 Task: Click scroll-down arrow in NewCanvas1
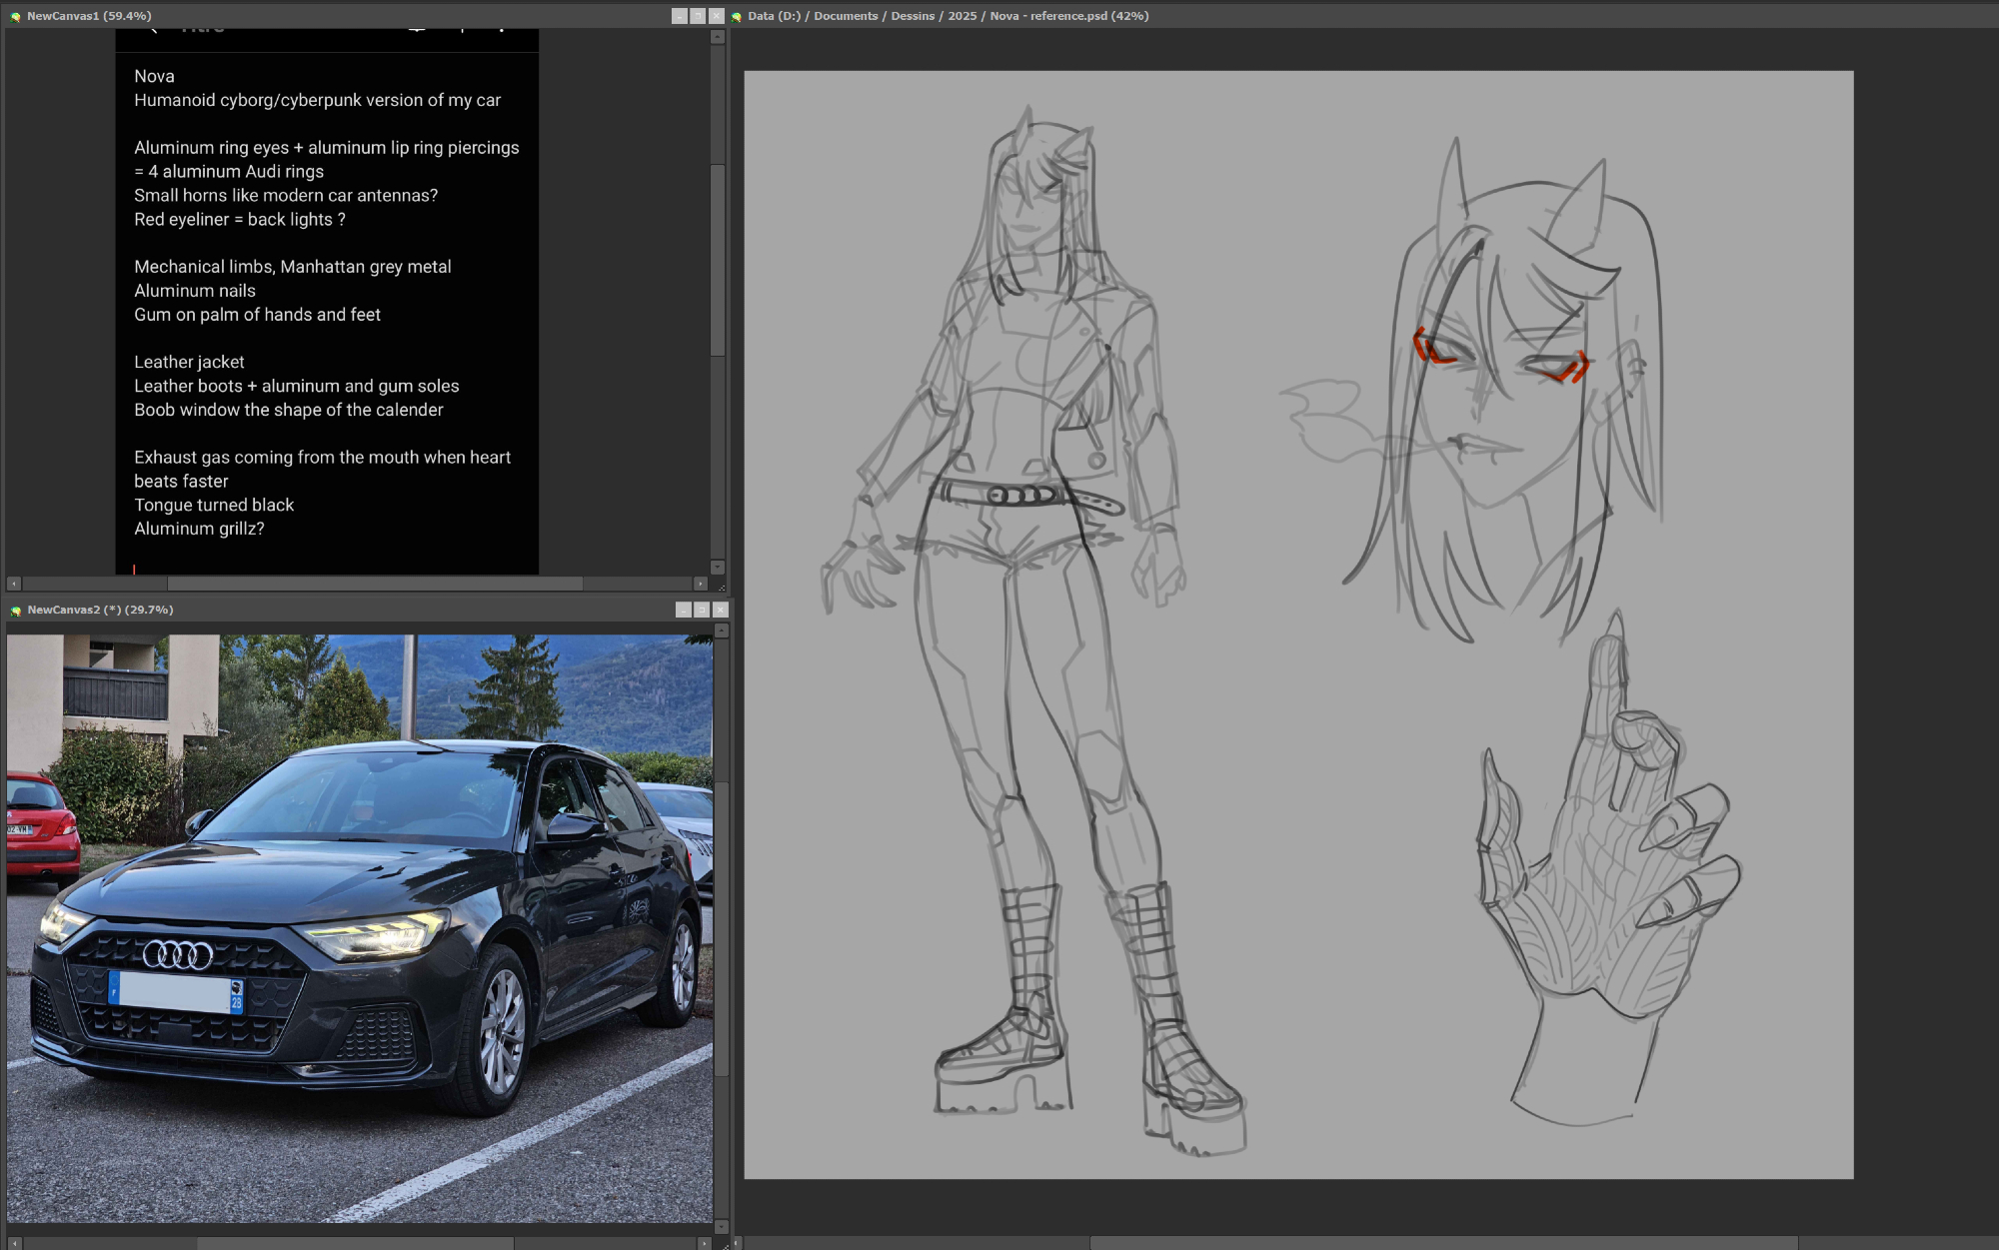click(x=717, y=567)
